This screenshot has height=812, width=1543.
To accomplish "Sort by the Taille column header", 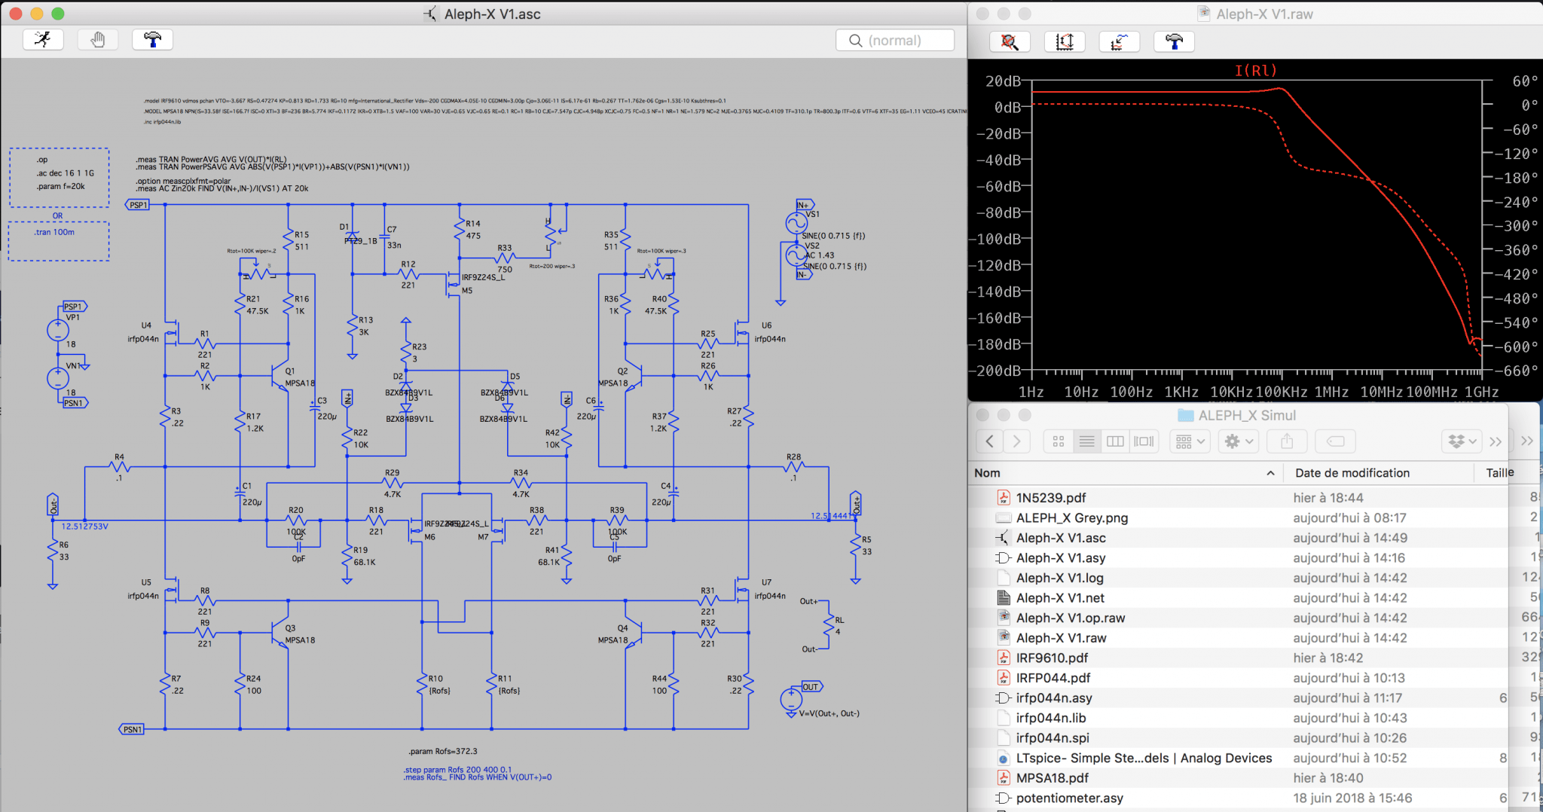I will pyautogui.click(x=1499, y=473).
